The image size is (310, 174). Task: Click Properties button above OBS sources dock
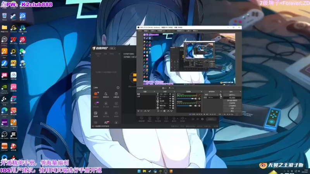point(164,88)
